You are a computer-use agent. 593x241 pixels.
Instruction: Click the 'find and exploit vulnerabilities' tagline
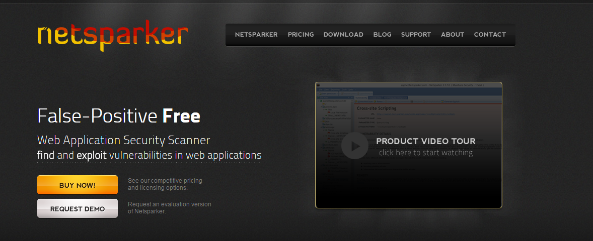(149, 155)
